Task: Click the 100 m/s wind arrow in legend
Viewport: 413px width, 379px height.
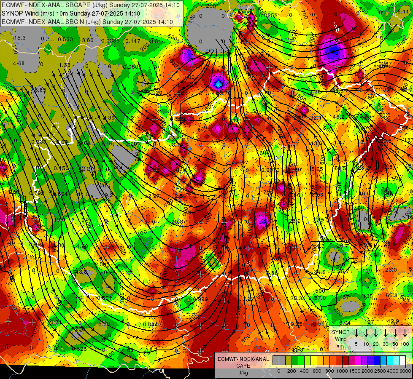Action: click(x=405, y=333)
